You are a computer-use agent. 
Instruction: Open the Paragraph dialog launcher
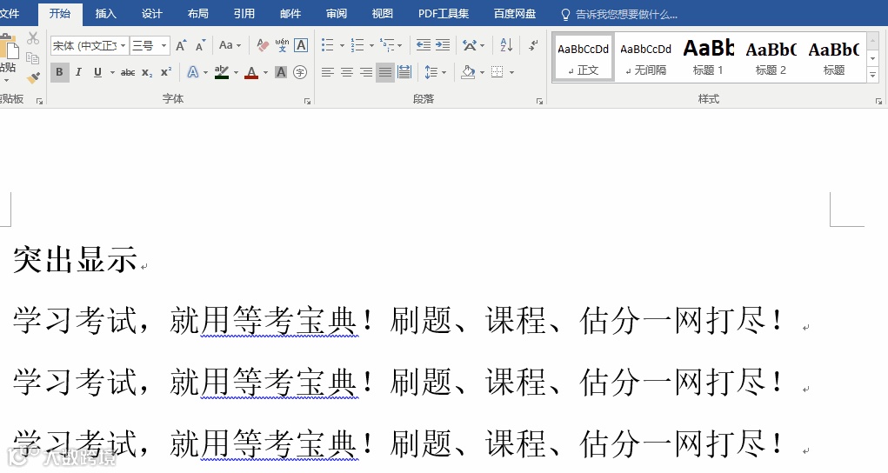[x=540, y=102]
